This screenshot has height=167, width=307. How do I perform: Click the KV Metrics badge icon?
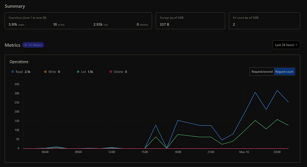(x=25, y=45)
